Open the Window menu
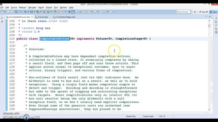Screen dimensions: 218x122 (x=63, y=7)
